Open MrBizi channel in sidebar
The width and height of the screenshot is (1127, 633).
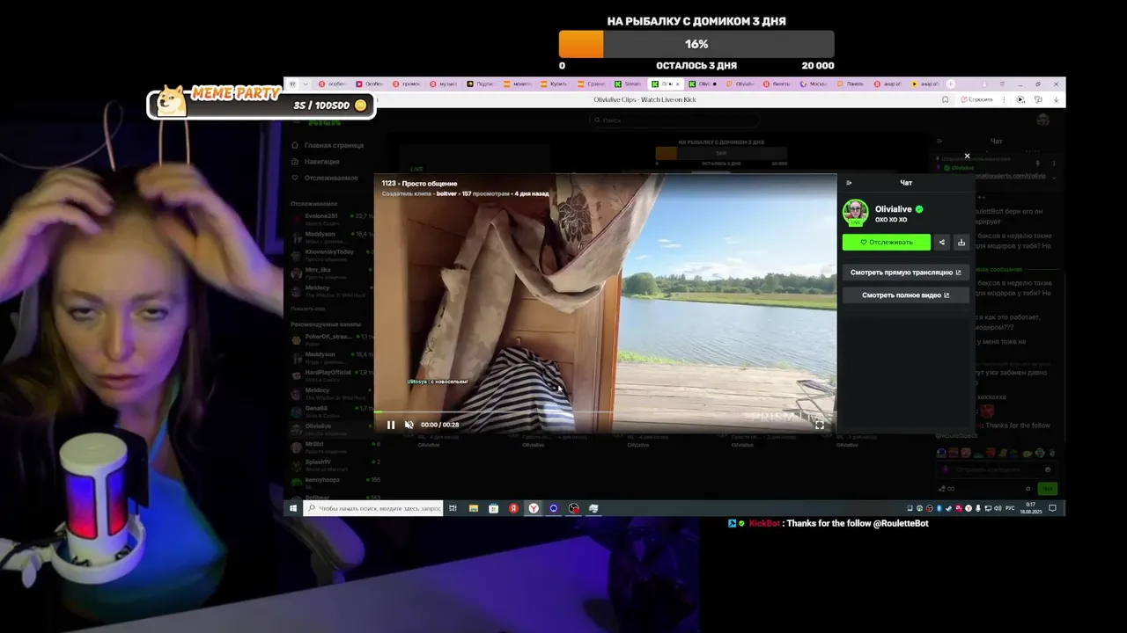(335, 447)
